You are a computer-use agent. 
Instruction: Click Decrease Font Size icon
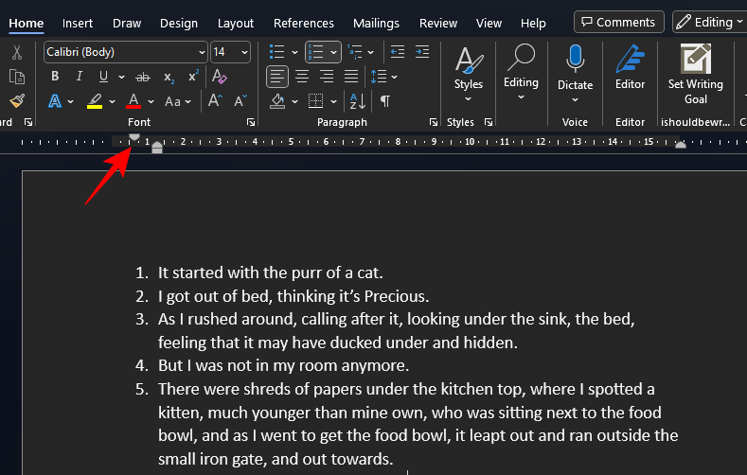[240, 100]
